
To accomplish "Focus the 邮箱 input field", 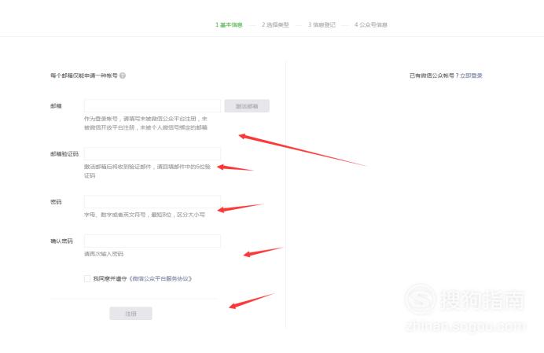I will click(153, 106).
